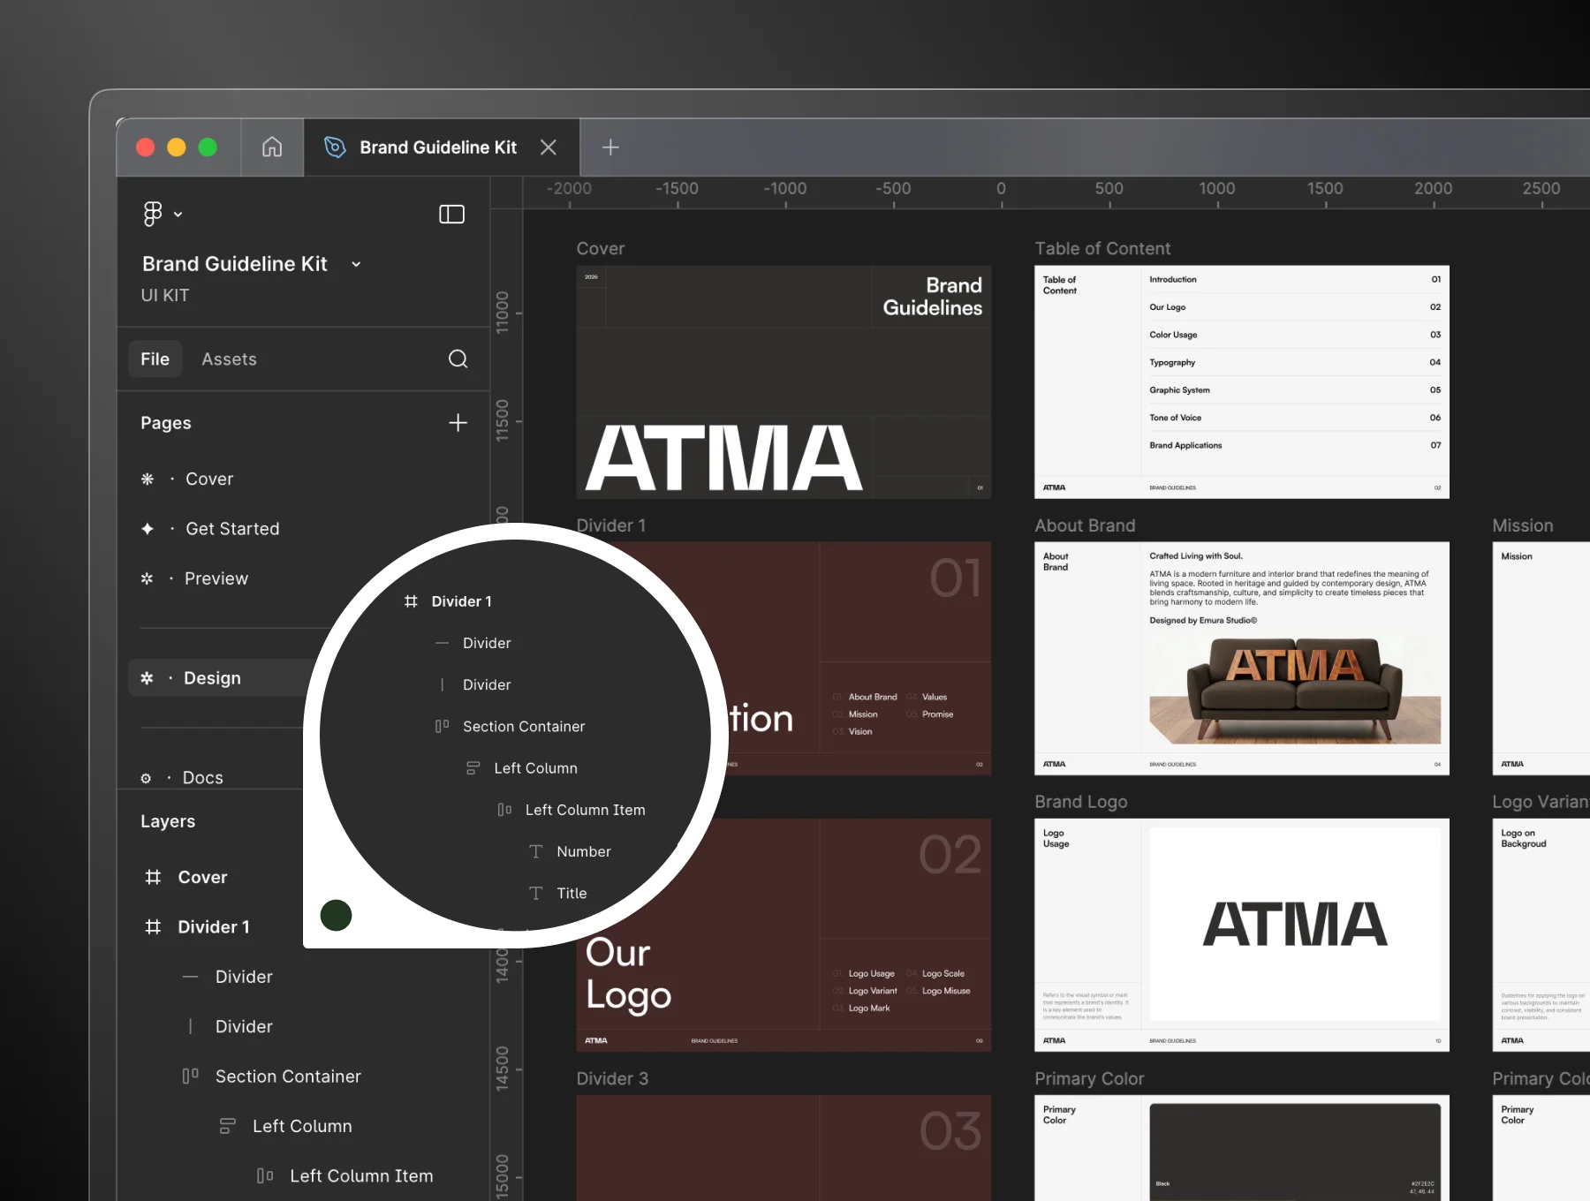The height and width of the screenshot is (1201, 1590).
Task: Click the dark green color dot
Action: click(x=336, y=915)
